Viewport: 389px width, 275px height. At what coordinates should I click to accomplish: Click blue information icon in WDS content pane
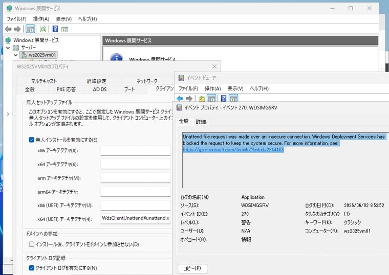pyautogui.click(x=117, y=57)
